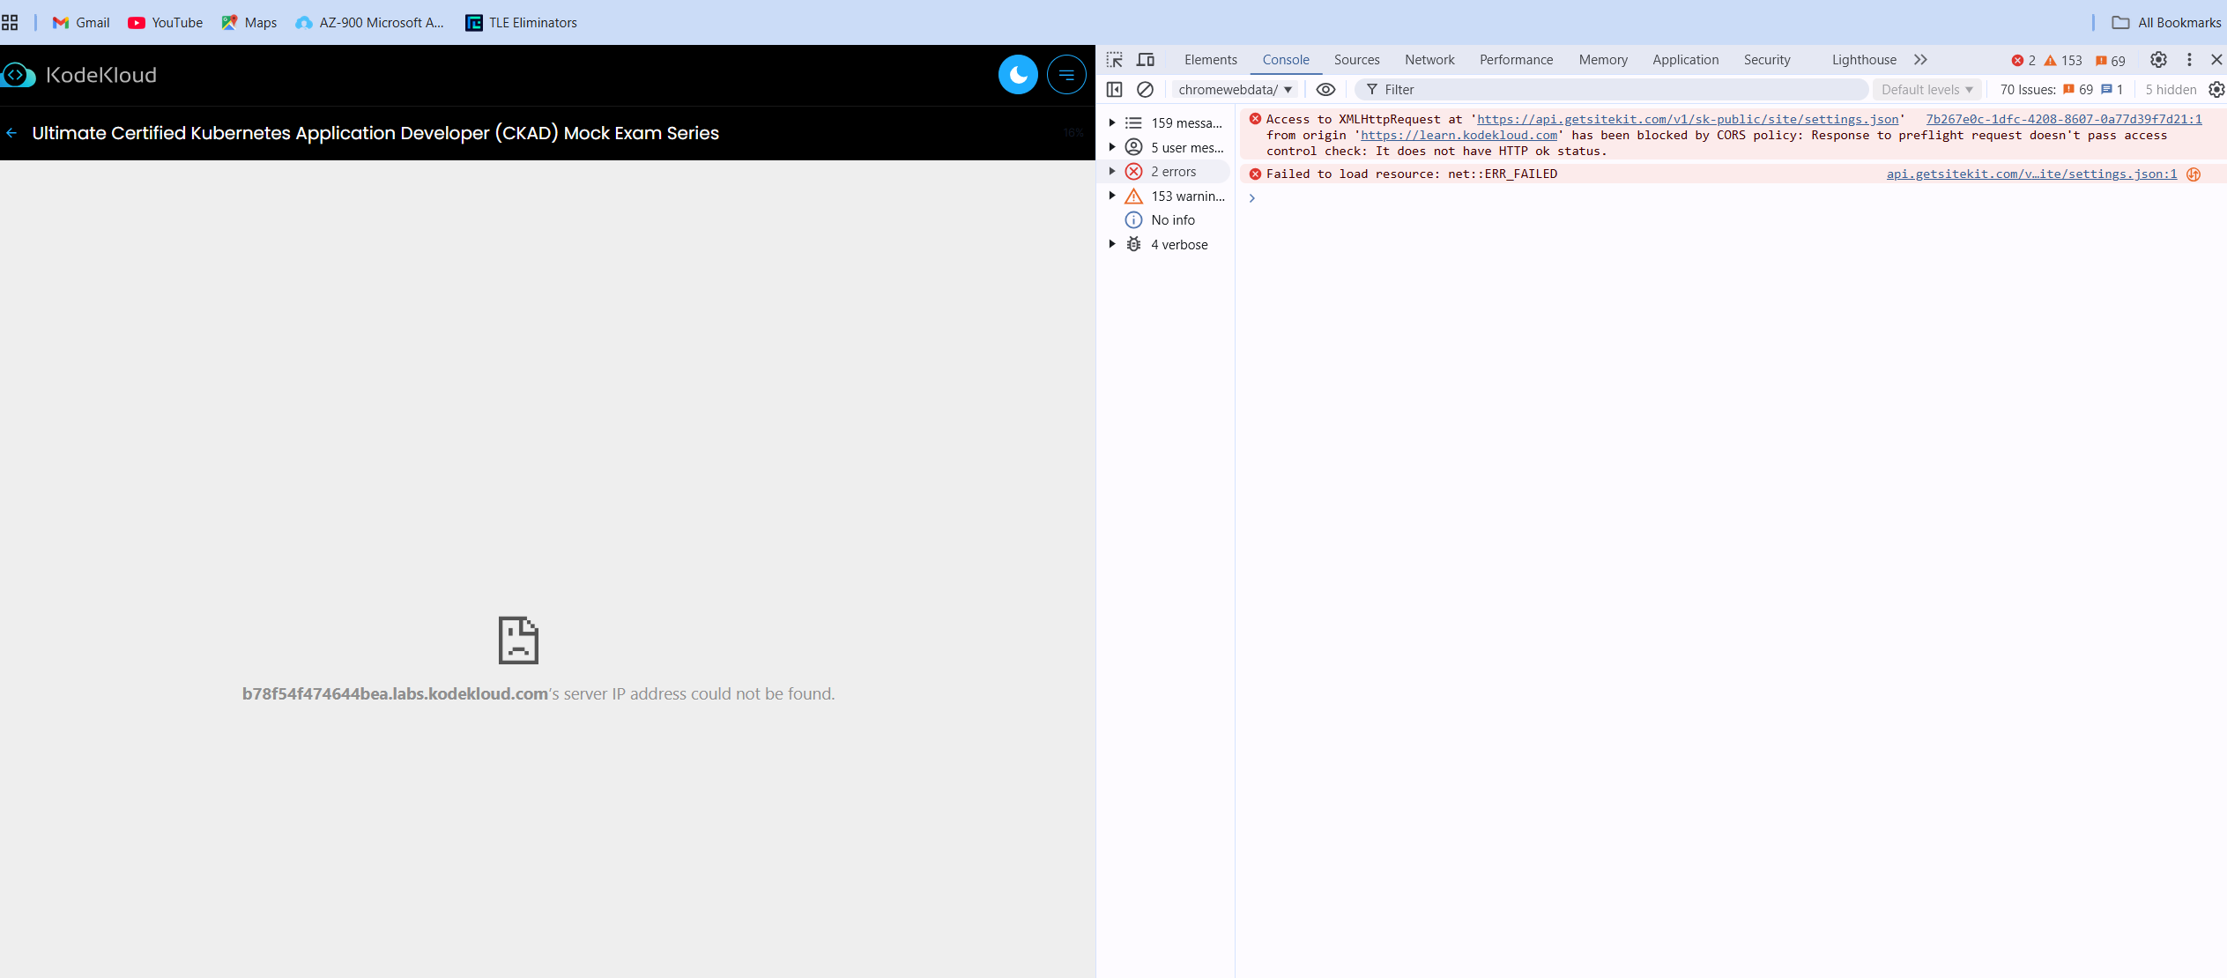This screenshot has width=2227, height=978.
Task: Open console settings gear icon
Action: pos(2216,90)
